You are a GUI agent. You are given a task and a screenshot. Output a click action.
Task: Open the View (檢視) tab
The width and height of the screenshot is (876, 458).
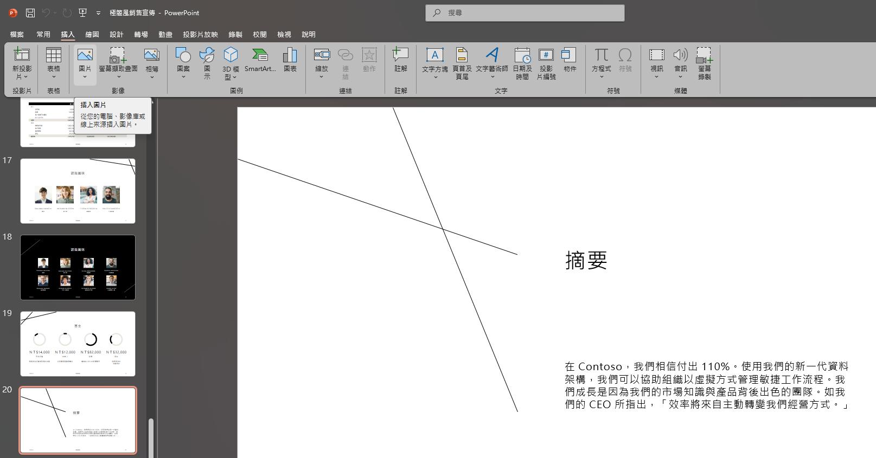pos(284,34)
